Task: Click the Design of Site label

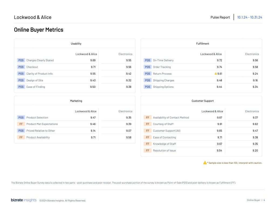Action: click(35, 81)
